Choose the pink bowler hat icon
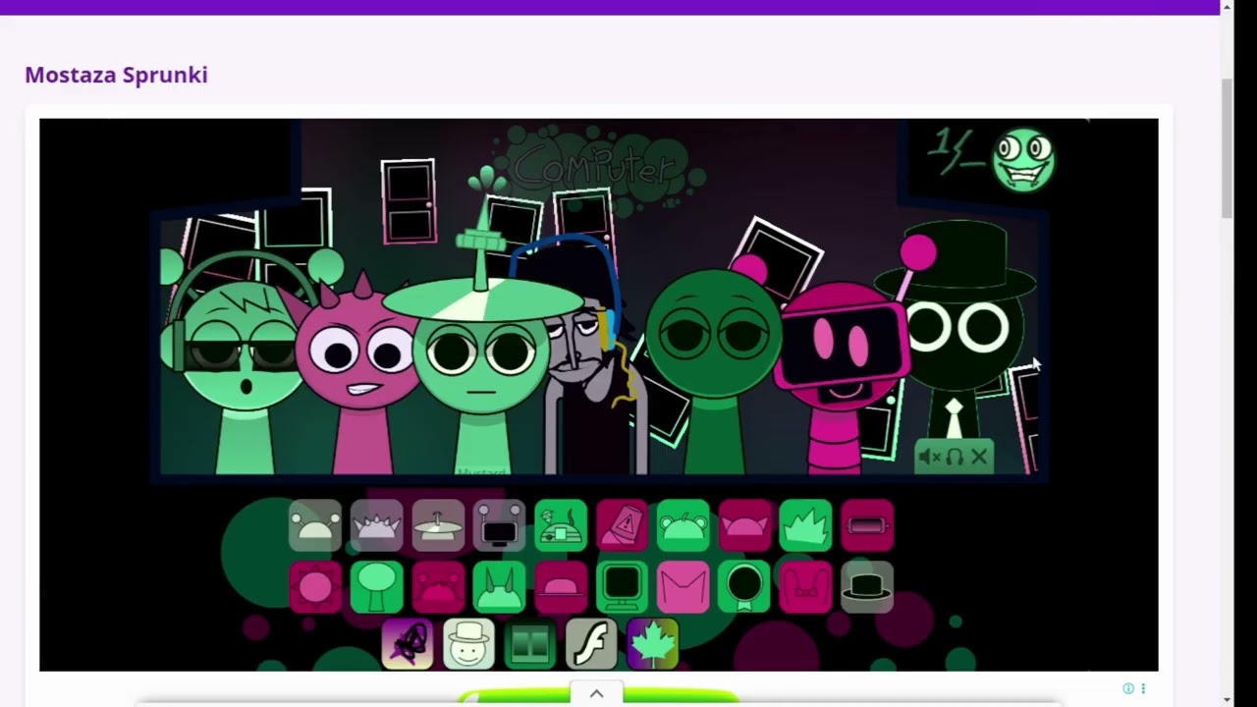Viewport: 1257px width, 707px height. (x=561, y=587)
